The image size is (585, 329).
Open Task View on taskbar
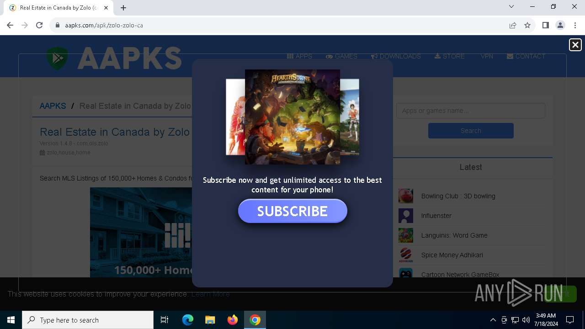tap(165, 320)
